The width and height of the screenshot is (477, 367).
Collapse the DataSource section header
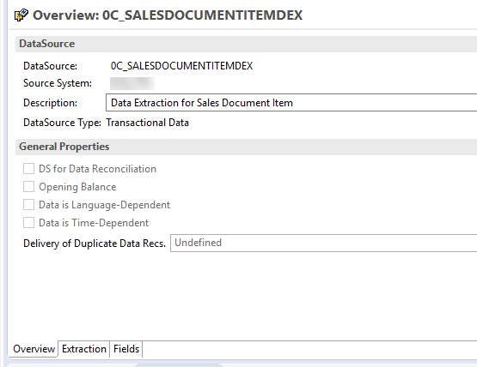(x=47, y=44)
